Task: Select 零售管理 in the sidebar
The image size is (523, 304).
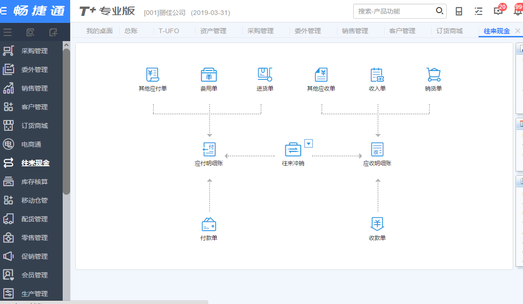Action: pyautogui.click(x=31, y=237)
